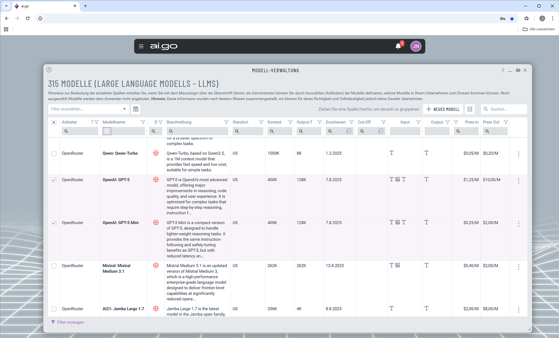This screenshot has width=559, height=338.
Task: Focus the Anbieter filter input
Action: click(80, 131)
